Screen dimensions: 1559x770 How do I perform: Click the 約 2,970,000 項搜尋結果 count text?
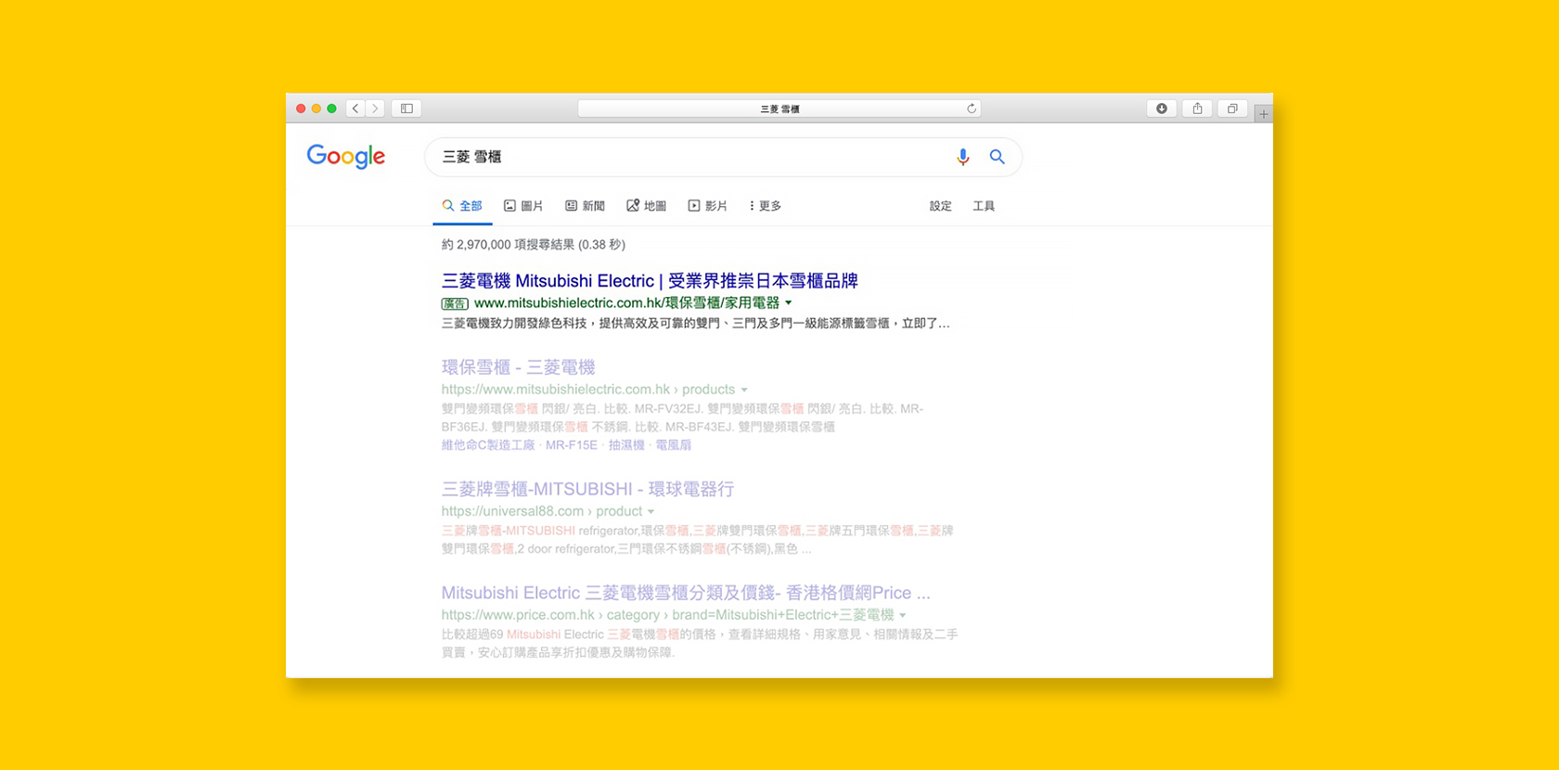tap(534, 245)
